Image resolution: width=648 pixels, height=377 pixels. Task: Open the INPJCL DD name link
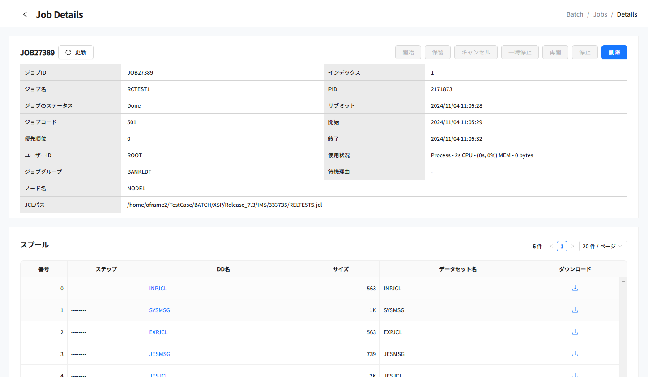point(158,289)
